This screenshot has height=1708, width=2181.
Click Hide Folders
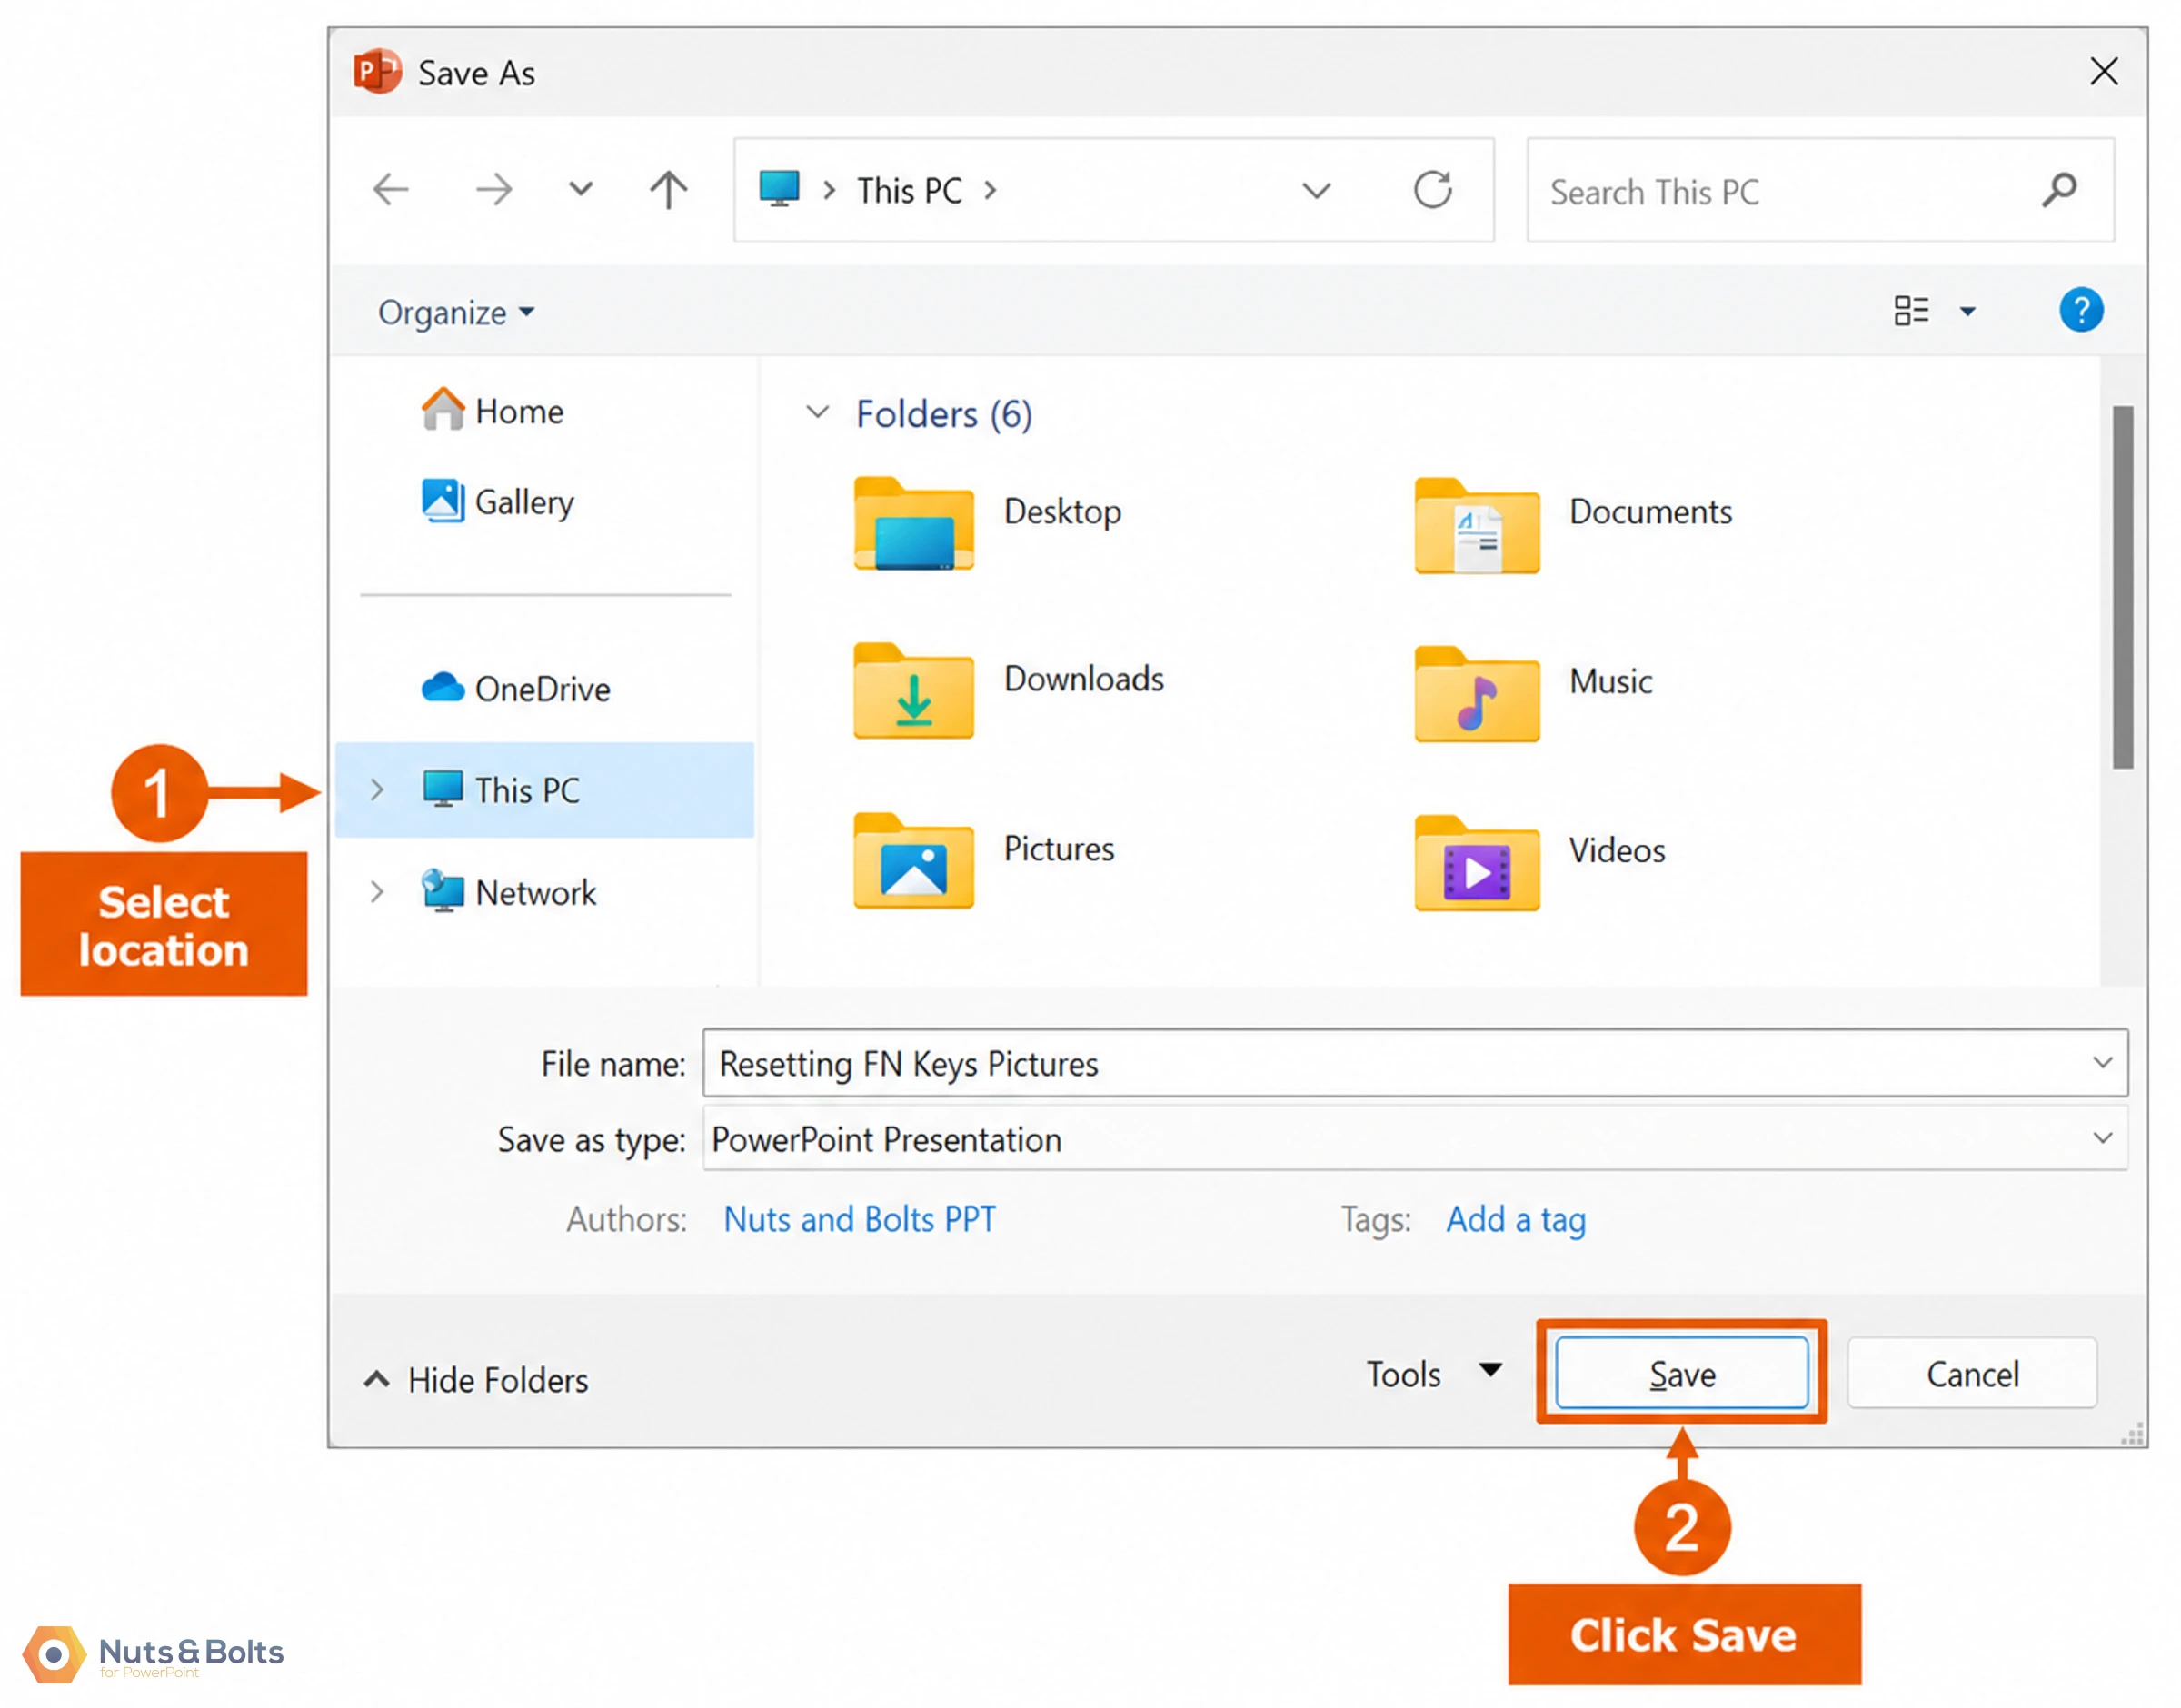pos(476,1380)
